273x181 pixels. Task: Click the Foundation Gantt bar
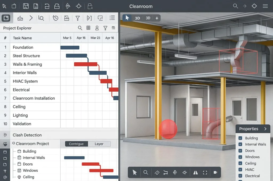tap(70, 48)
